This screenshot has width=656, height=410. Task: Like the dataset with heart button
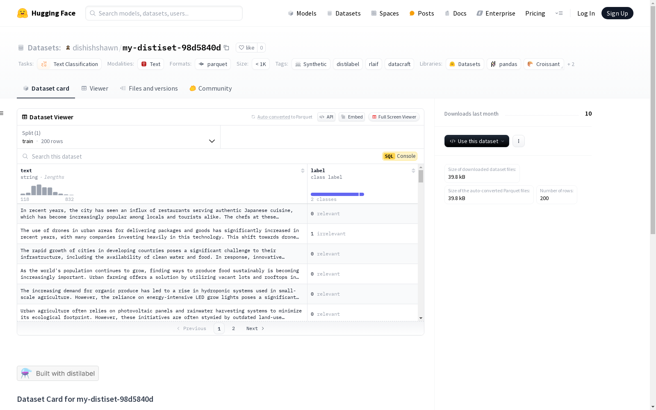click(x=247, y=48)
